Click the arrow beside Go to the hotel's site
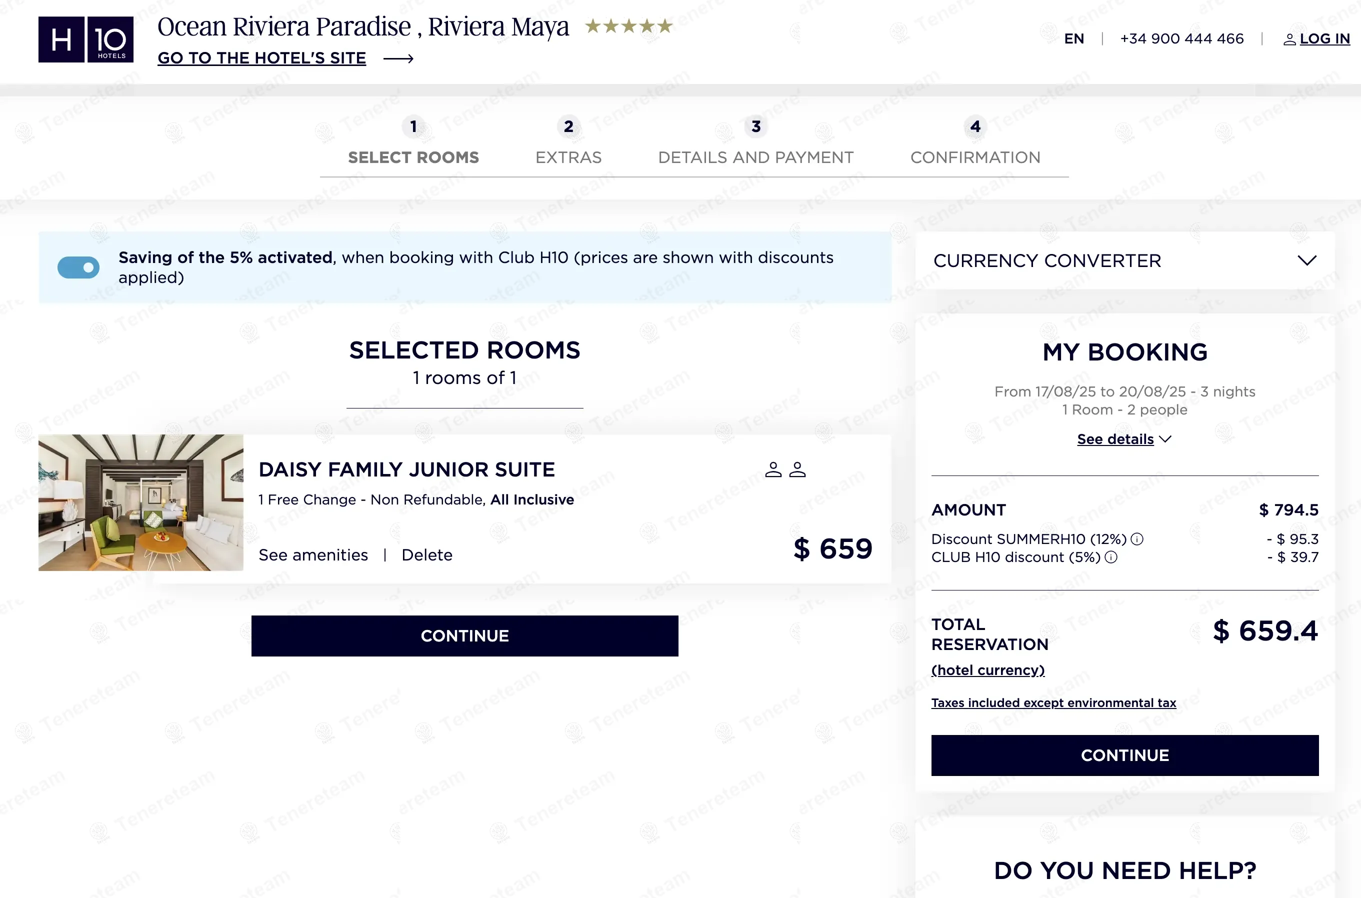Image resolution: width=1361 pixels, height=898 pixels. coord(398,58)
